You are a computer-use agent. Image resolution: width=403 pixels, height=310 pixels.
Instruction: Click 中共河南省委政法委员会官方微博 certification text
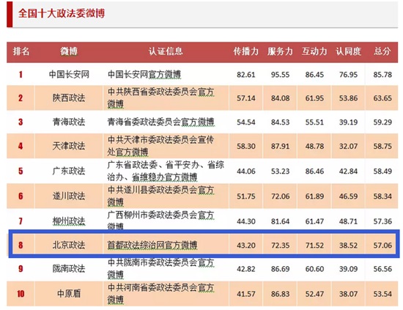click(160, 294)
